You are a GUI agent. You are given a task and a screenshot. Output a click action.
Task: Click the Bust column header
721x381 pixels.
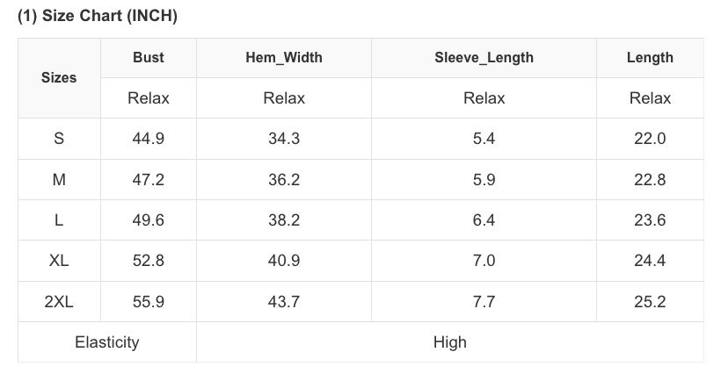point(148,57)
